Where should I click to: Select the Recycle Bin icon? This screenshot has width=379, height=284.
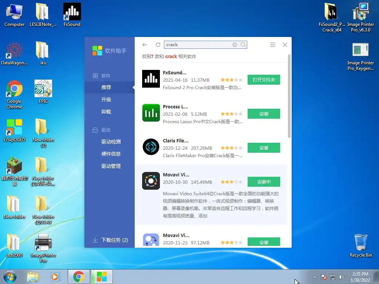point(360,246)
